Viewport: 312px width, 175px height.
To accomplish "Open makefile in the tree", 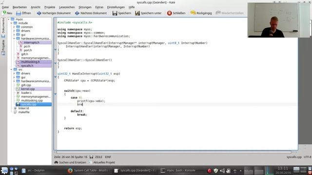I will (24, 112).
